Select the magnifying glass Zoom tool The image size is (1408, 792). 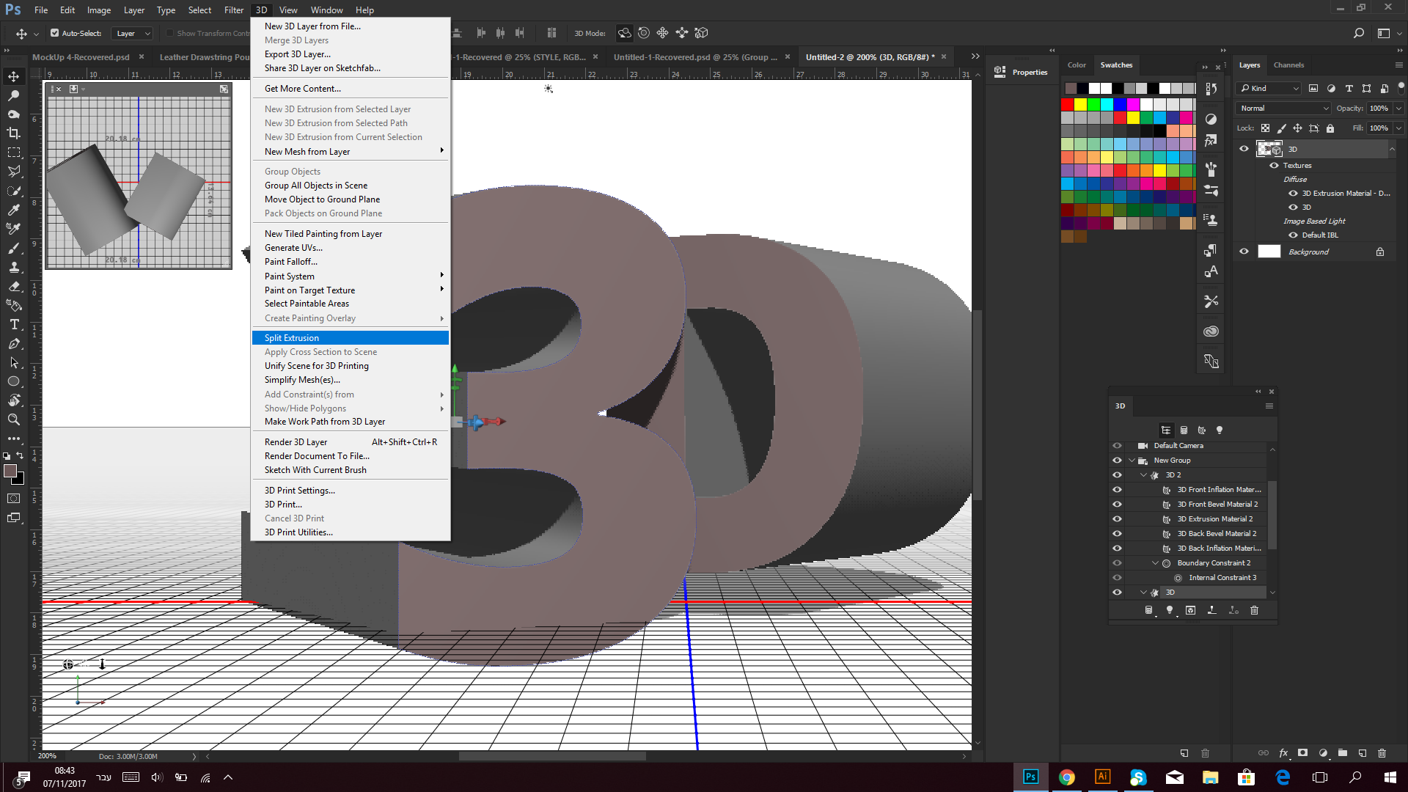(14, 419)
